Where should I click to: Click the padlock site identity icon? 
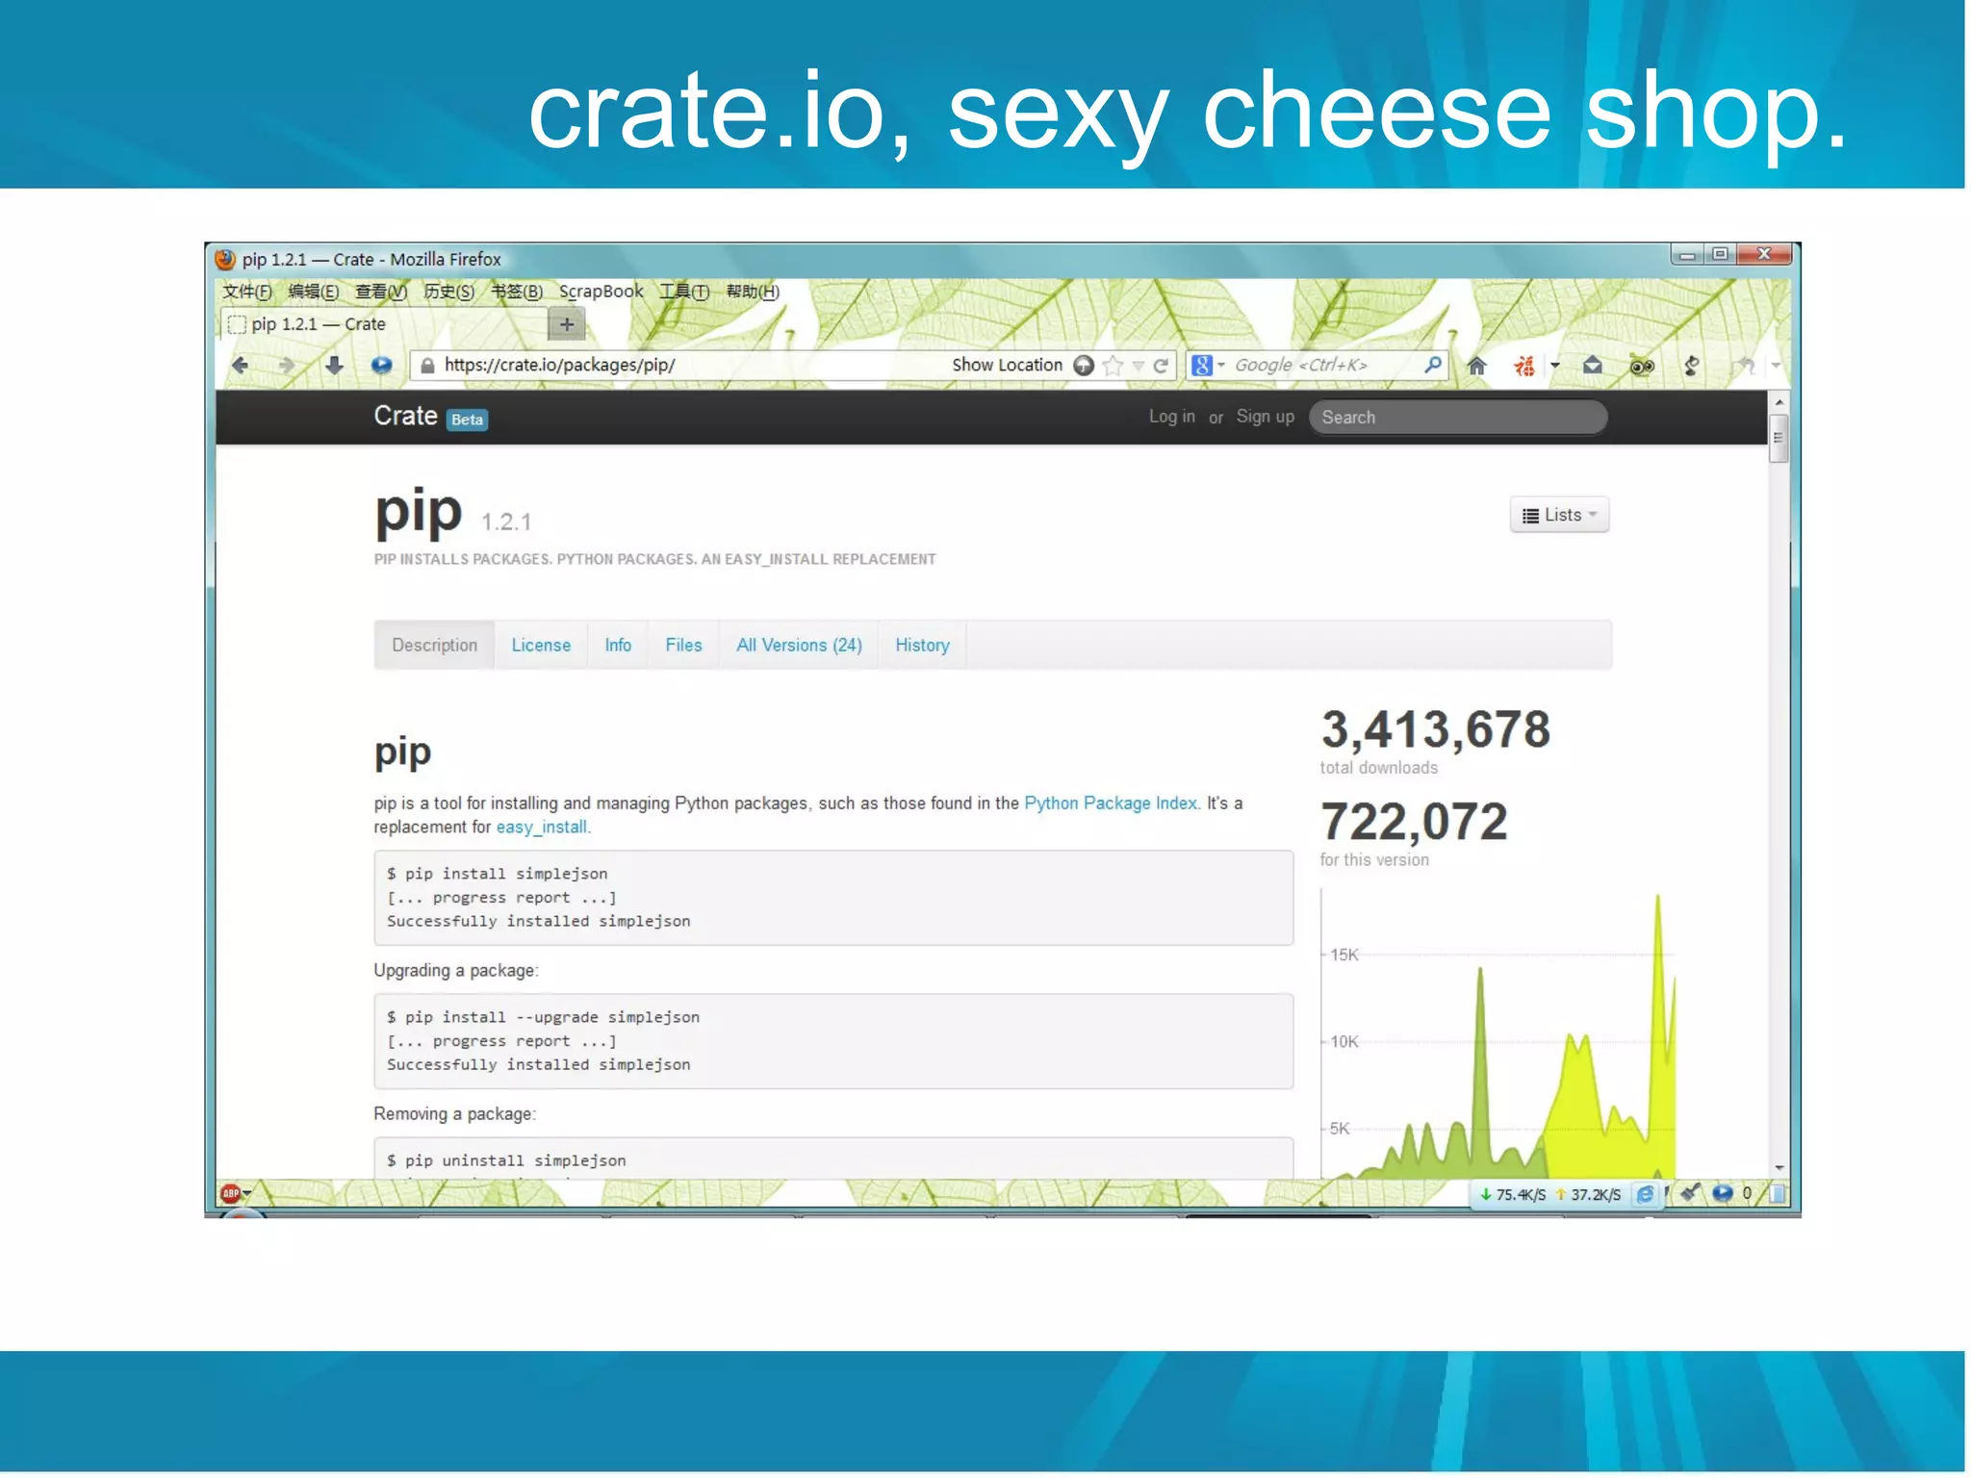(427, 365)
